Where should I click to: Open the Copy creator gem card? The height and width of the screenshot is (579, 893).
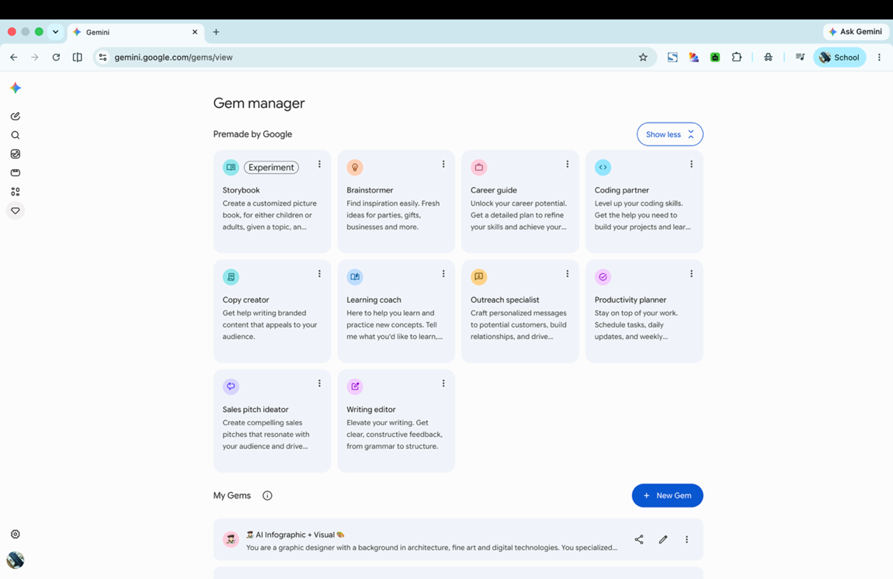[272, 311]
